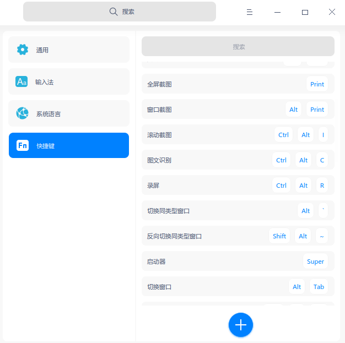Viewport: 345px width, 343px height.
Task: Click the Ctrl key of 录屏
Action: [x=281, y=186]
